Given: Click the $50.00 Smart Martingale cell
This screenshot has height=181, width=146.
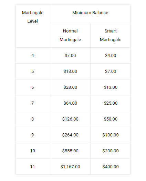Looking at the screenshot, I should [111, 119].
